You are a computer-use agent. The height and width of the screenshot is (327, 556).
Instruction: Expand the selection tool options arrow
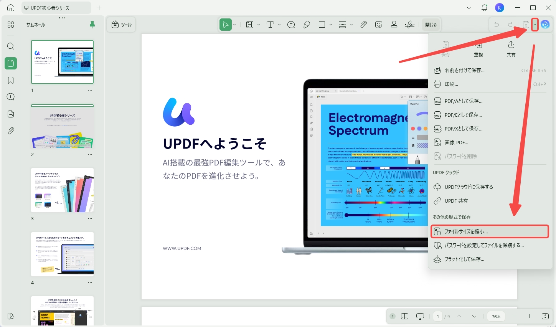[235, 25]
